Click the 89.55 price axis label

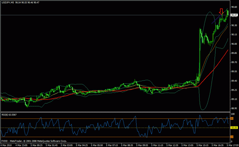[x=234, y=71]
